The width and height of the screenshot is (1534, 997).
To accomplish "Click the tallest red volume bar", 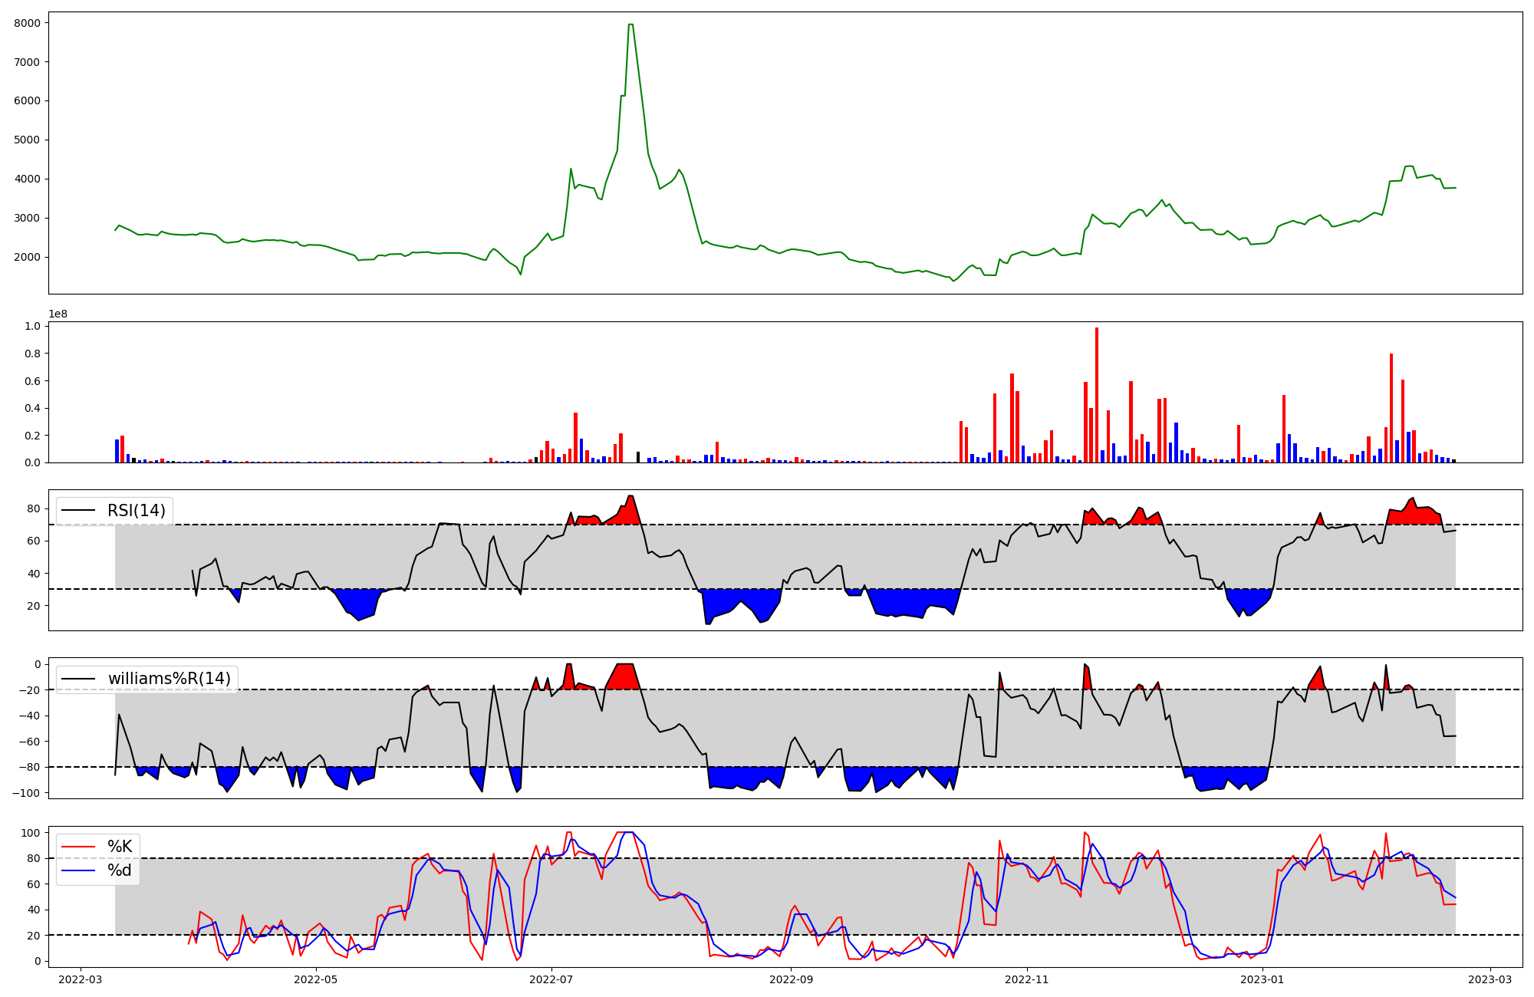I will click(1097, 395).
